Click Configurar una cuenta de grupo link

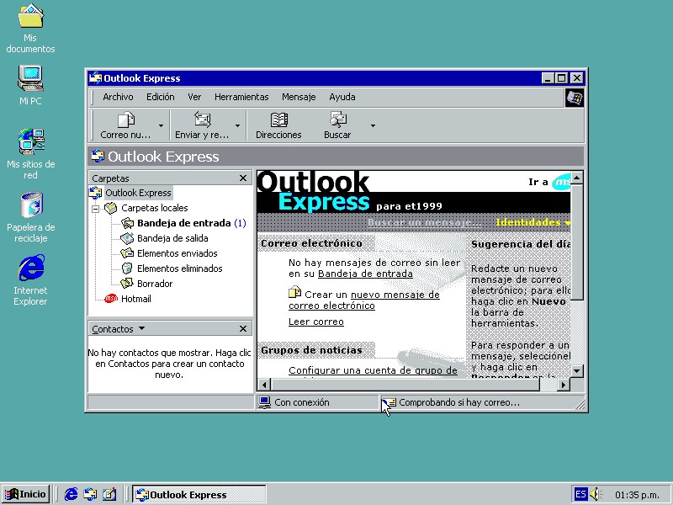click(x=373, y=370)
